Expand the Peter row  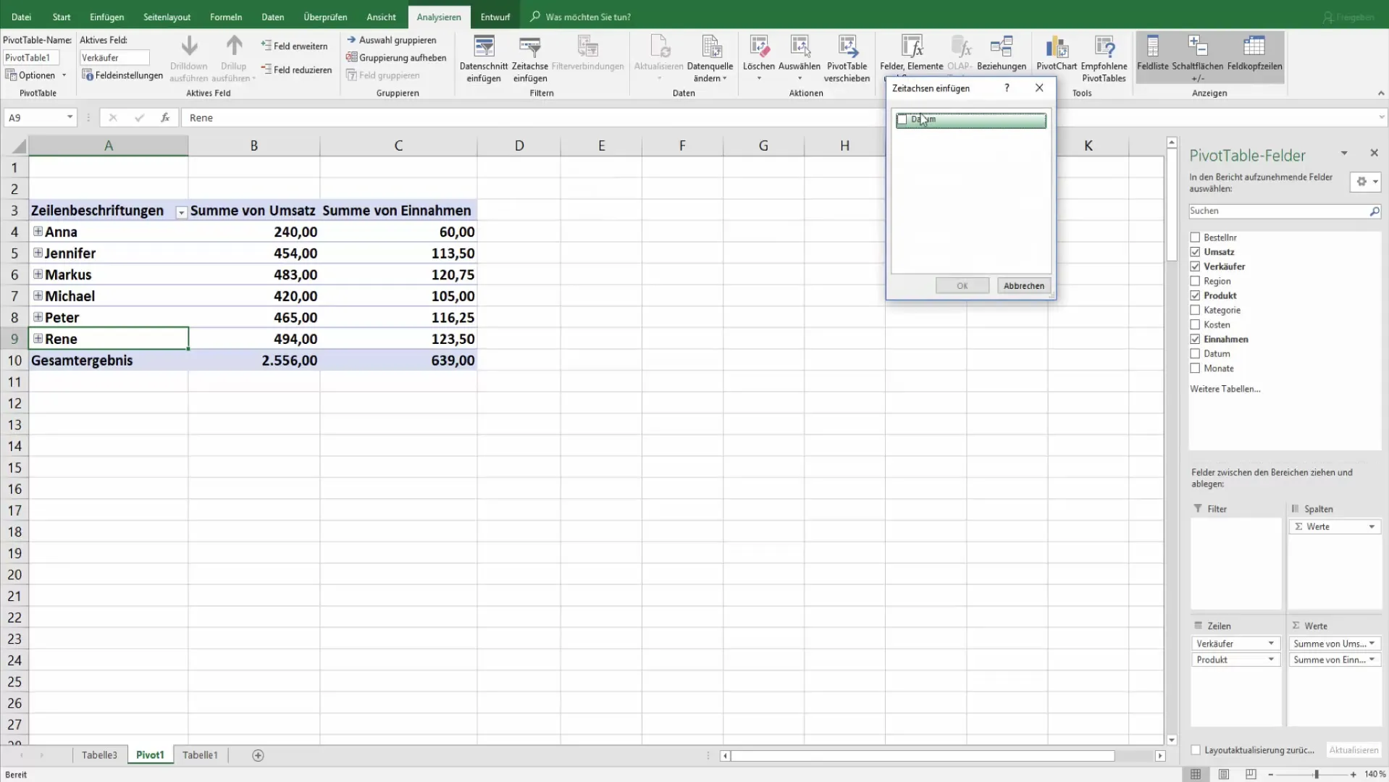click(38, 317)
